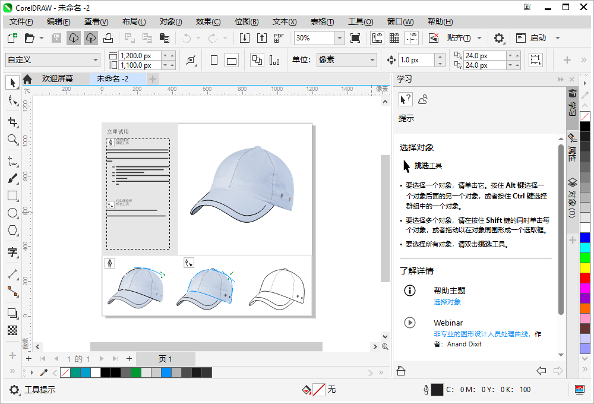594x404 pixels.
Task: Open the zoom level 30% dropdown
Action: (339, 38)
